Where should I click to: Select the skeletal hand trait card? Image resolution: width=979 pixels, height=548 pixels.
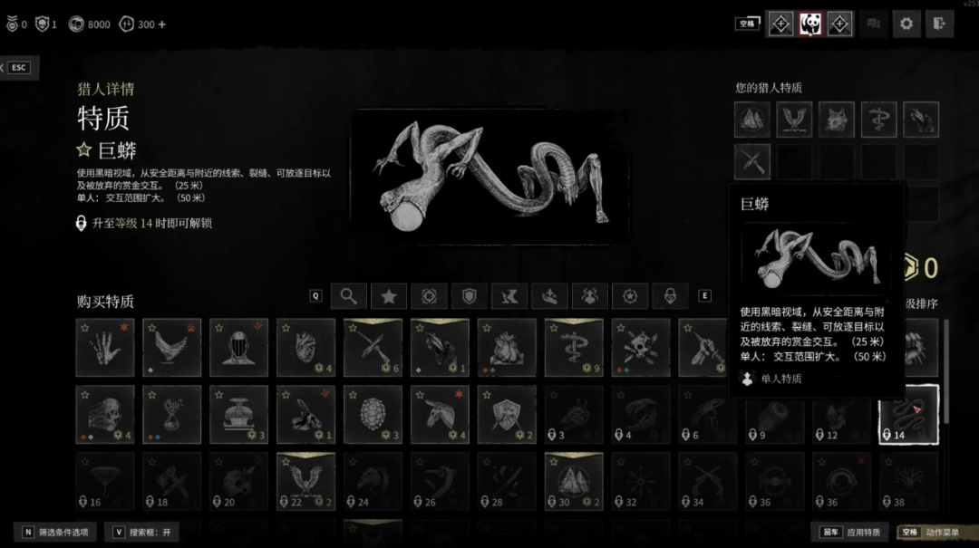(x=105, y=348)
